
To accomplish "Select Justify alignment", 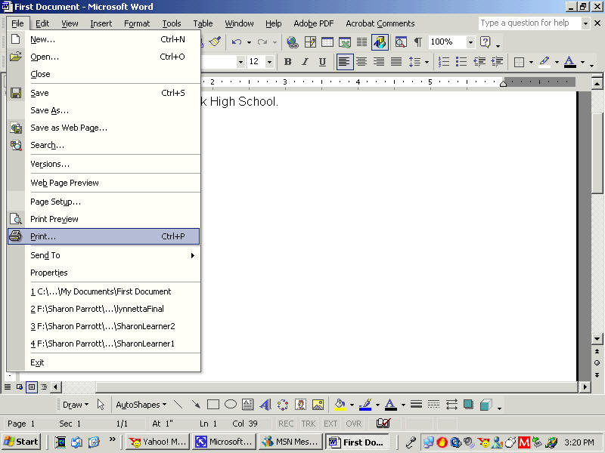I will 396,62.
